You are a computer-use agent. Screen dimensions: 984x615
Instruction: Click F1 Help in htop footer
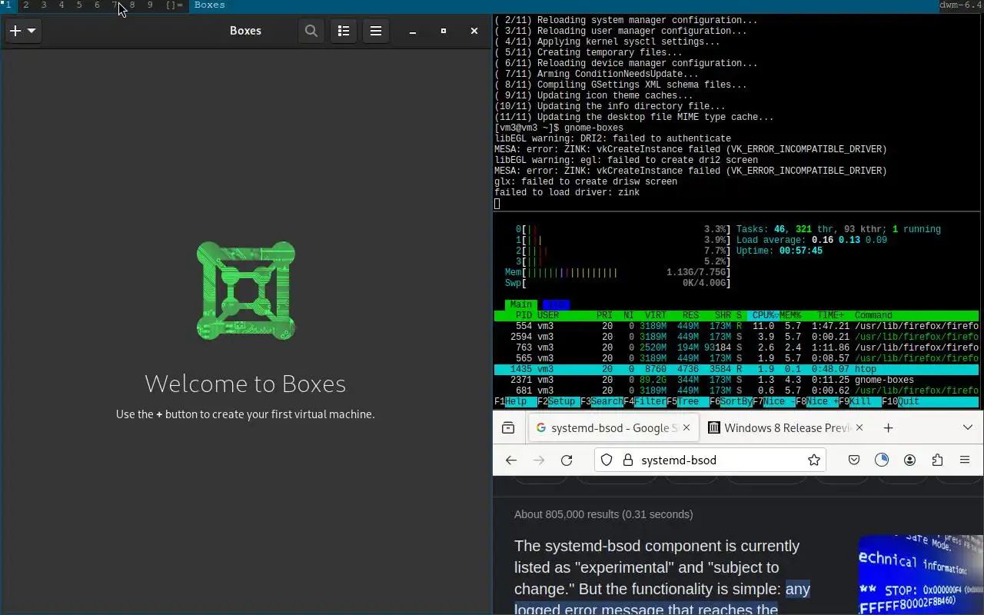click(x=516, y=401)
